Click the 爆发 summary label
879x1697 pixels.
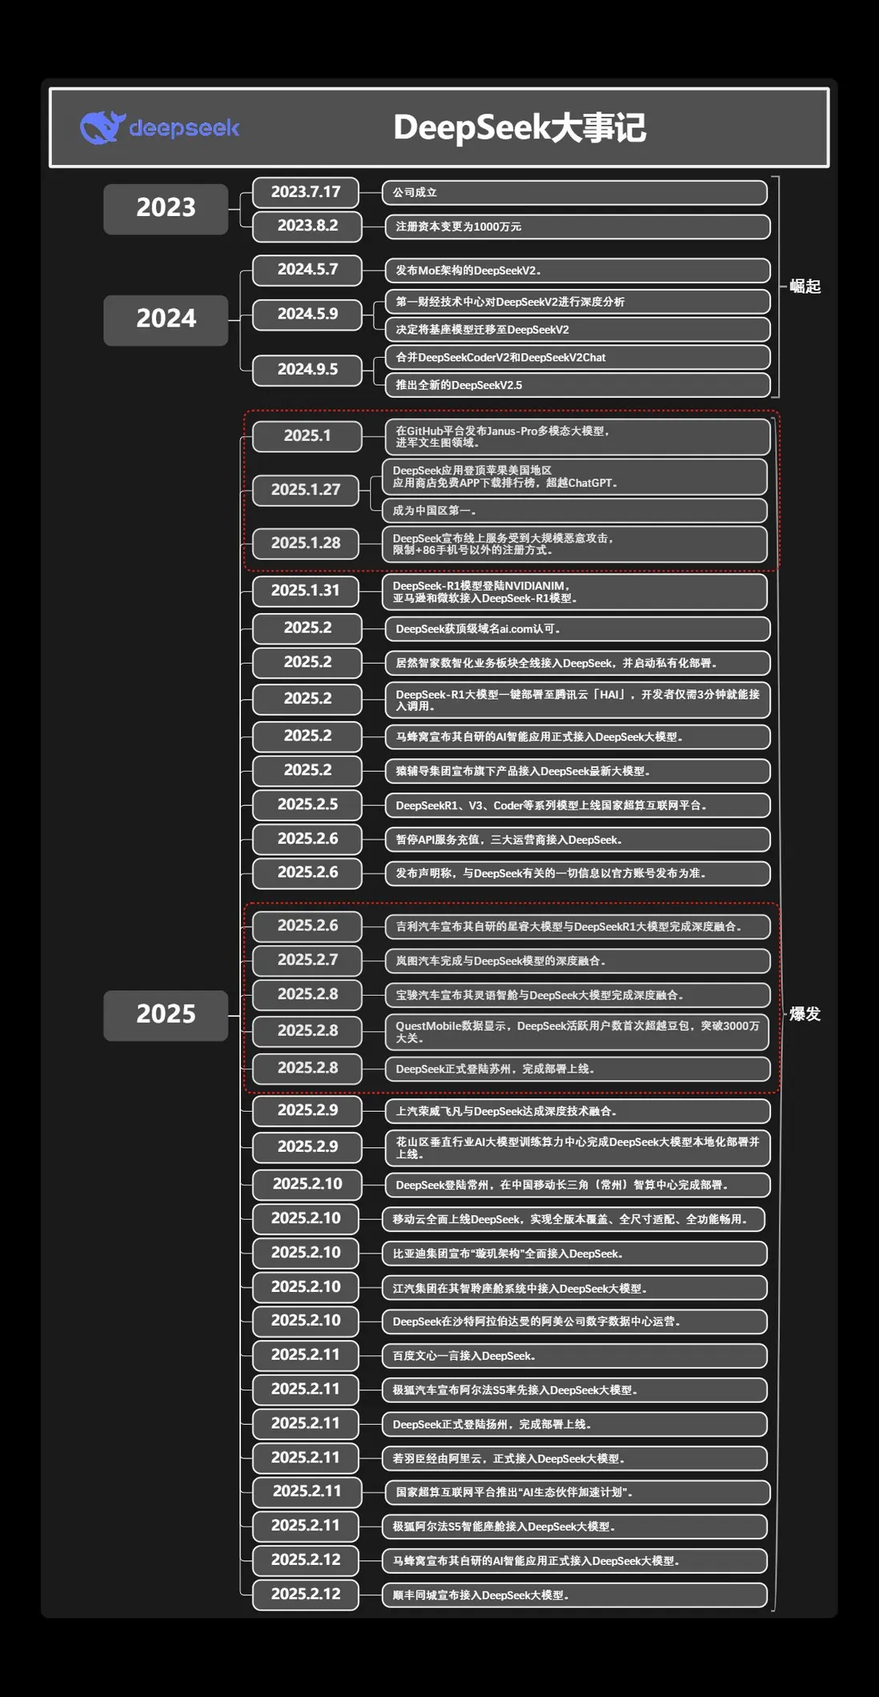pos(805,1014)
